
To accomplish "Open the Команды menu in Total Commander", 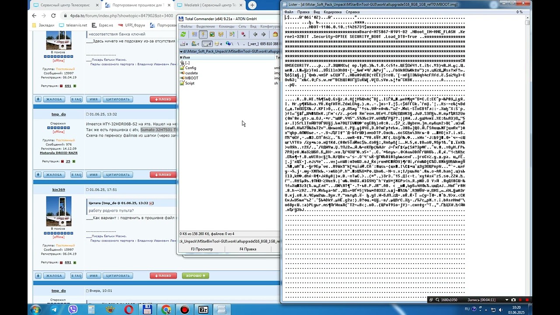I will click(227, 26).
